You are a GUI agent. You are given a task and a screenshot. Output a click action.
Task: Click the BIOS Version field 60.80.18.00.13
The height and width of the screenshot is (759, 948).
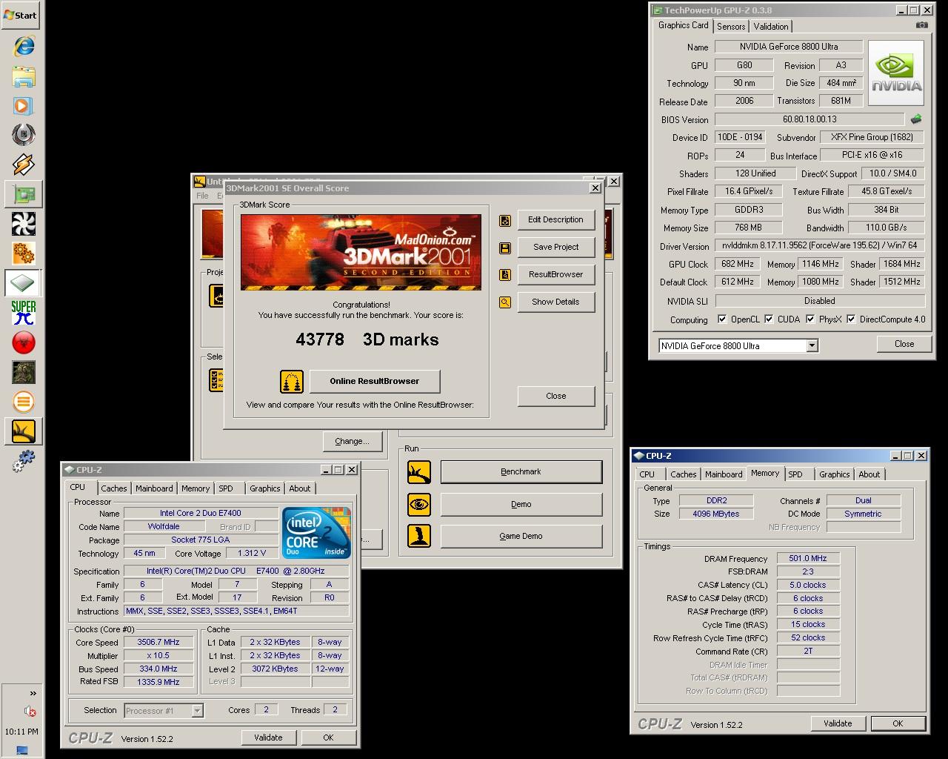[x=810, y=119]
